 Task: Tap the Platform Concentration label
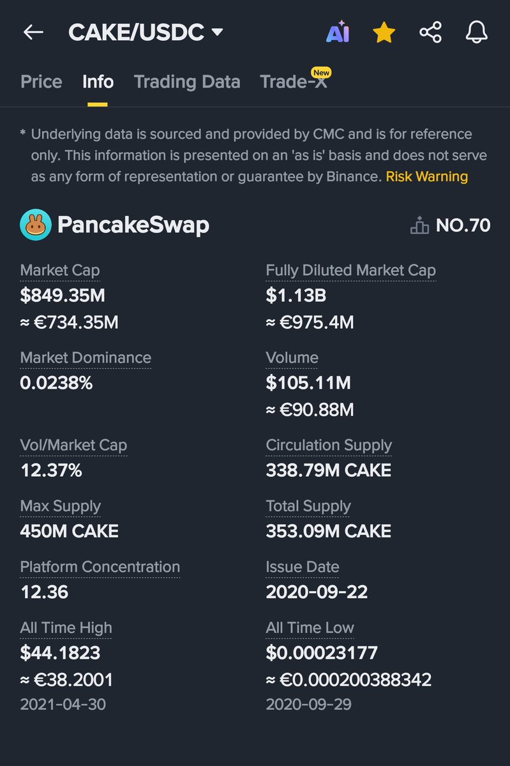(x=100, y=567)
